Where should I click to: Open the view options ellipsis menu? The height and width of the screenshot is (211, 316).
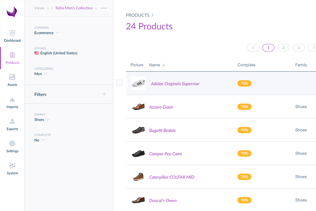click(104, 8)
